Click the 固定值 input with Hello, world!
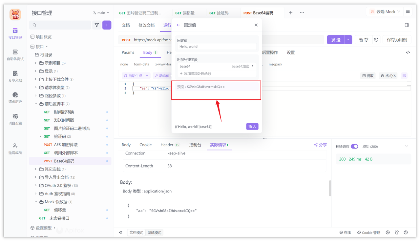 click(x=217, y=47)
